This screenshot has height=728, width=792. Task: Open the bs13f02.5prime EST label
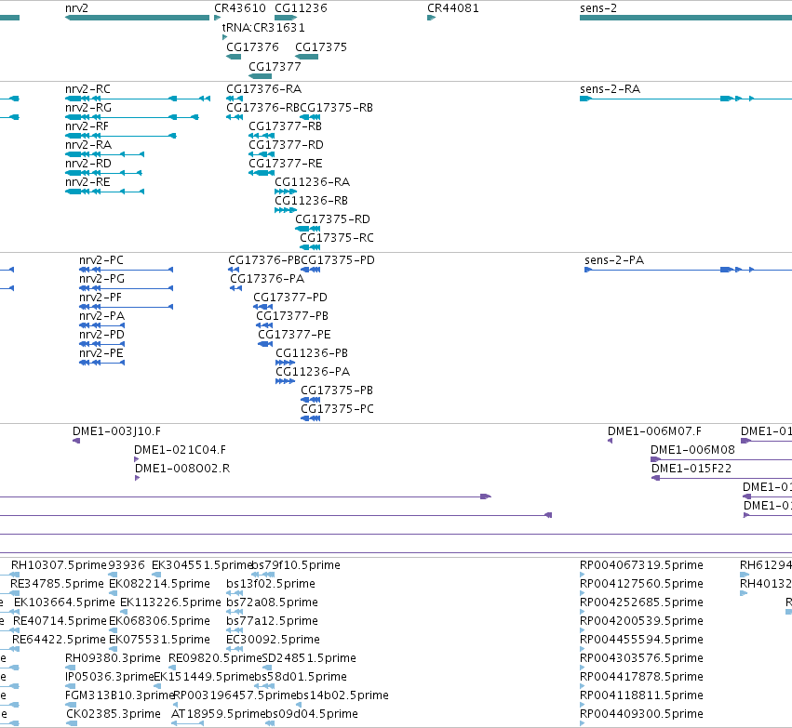[x=271, y=584]
